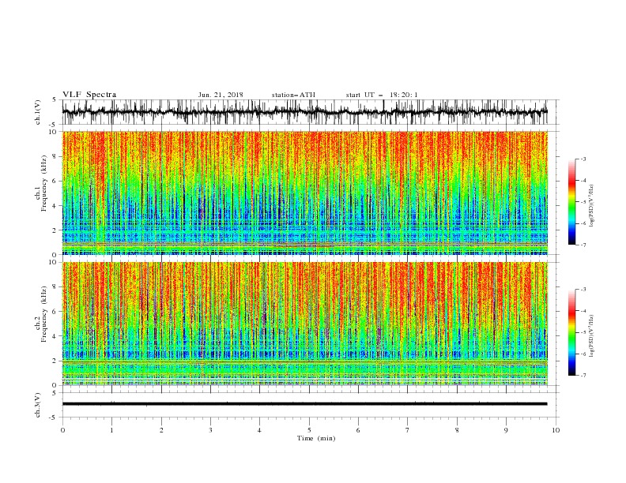
Task: Click the "2" kHz tick on the ch.2 frequency axis
Action: [55, 361]
